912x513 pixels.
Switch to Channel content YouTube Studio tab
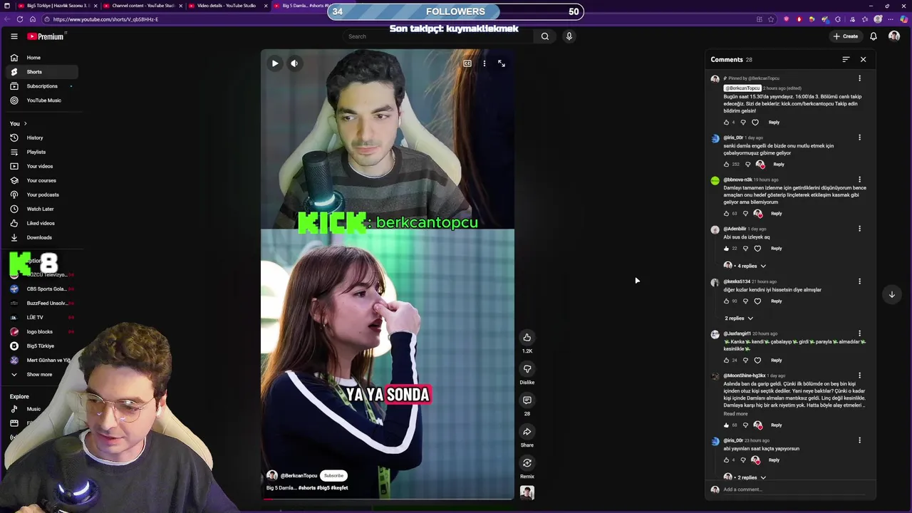point(142,6)
